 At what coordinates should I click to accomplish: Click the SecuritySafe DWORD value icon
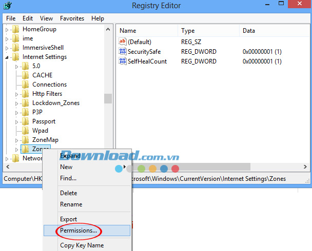tap(123, 51)
